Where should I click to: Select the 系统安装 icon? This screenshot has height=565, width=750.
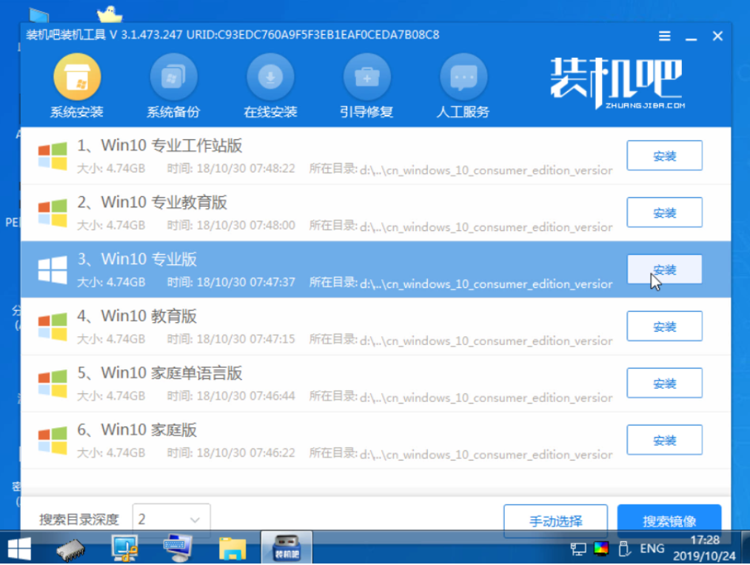[x=77, y=77]
